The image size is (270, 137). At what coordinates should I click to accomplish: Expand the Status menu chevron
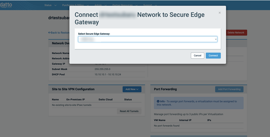tap(55, 5)
